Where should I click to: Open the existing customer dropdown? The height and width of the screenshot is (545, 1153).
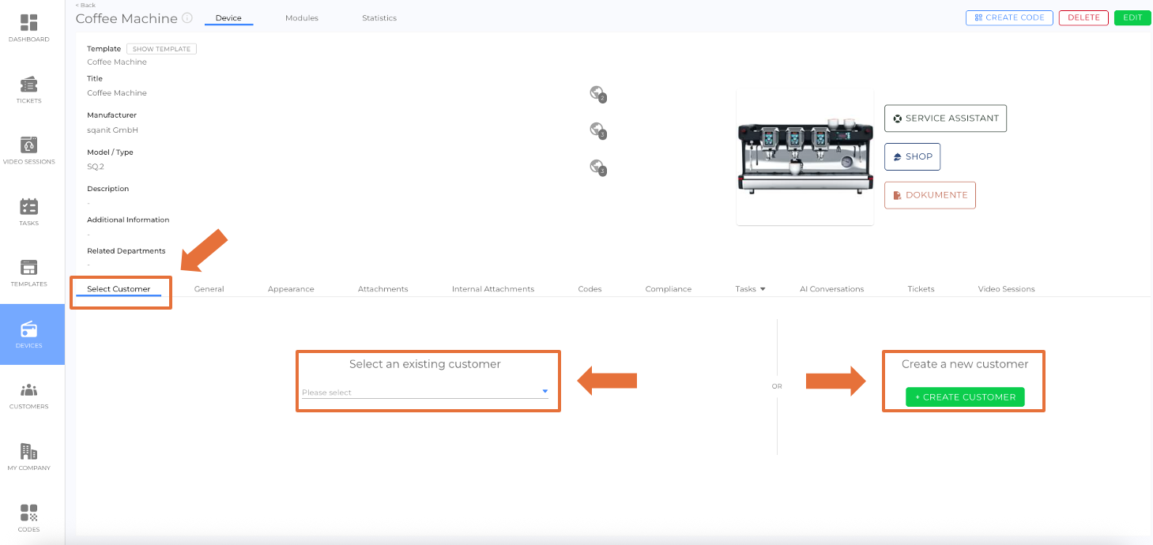pos(425,392)
